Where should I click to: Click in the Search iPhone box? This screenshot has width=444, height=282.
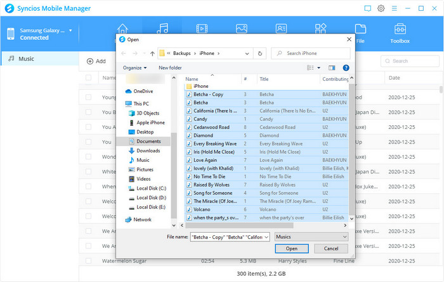pyautogui.click(x=311, y=53)
